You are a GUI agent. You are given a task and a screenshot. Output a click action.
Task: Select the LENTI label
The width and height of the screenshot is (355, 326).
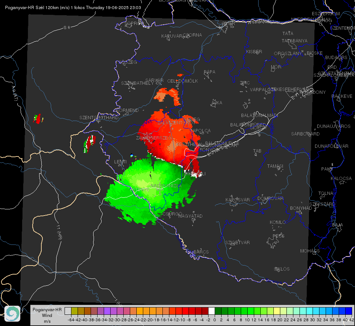[x=120, y=162]
